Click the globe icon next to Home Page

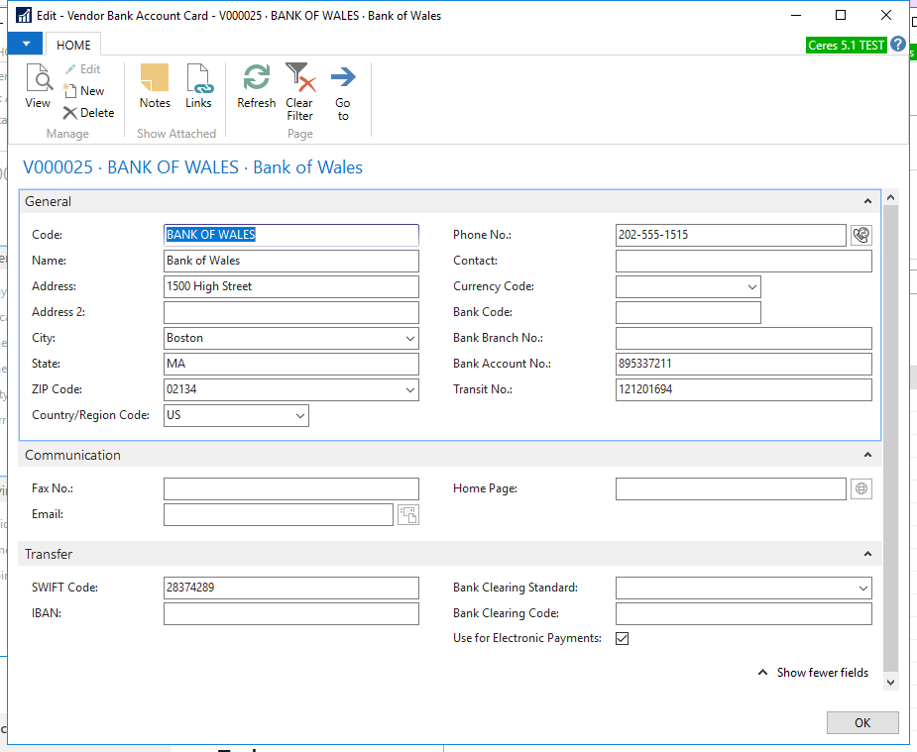pos(860,488)
